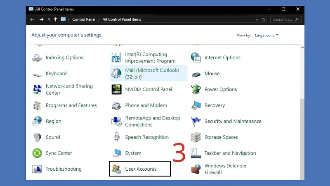Open the Storage Spaces link text
Screen dimensions: 330x186
click(x=221, y=137)
